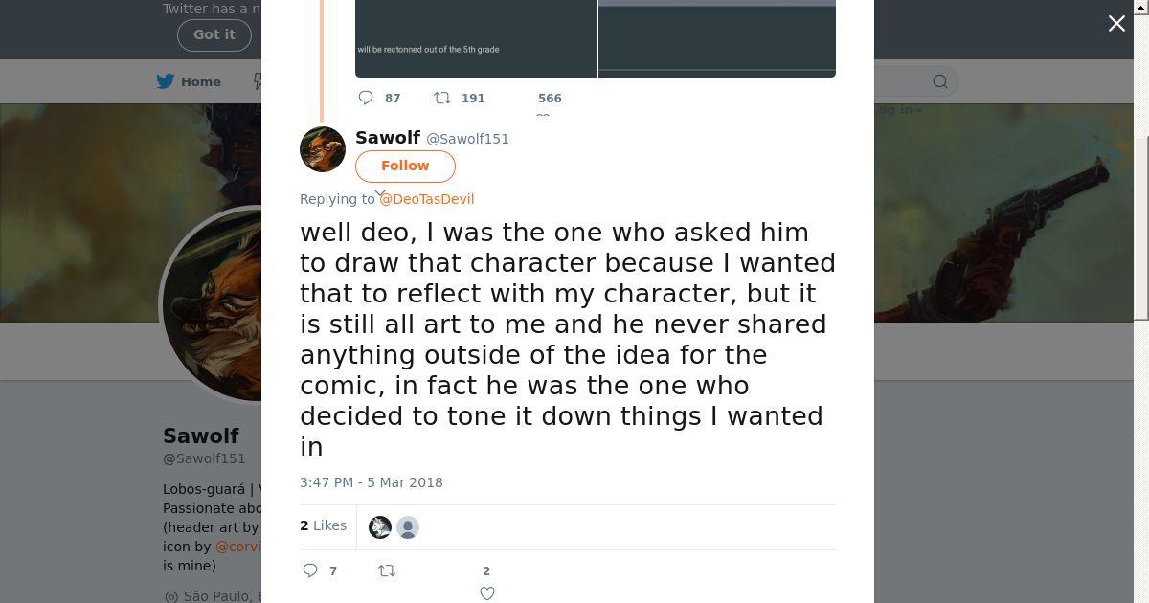This screenshot has width=1149, height=603.
Task: Click the second liker's default avatar
Action: tap(408, 527)
